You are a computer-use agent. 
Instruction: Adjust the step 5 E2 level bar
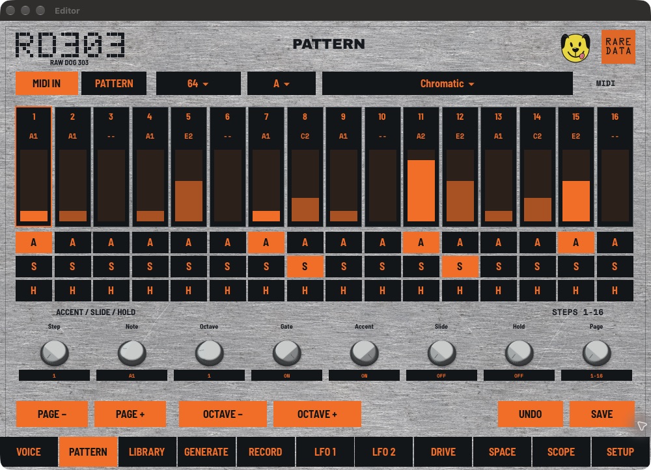click(189, 186)
